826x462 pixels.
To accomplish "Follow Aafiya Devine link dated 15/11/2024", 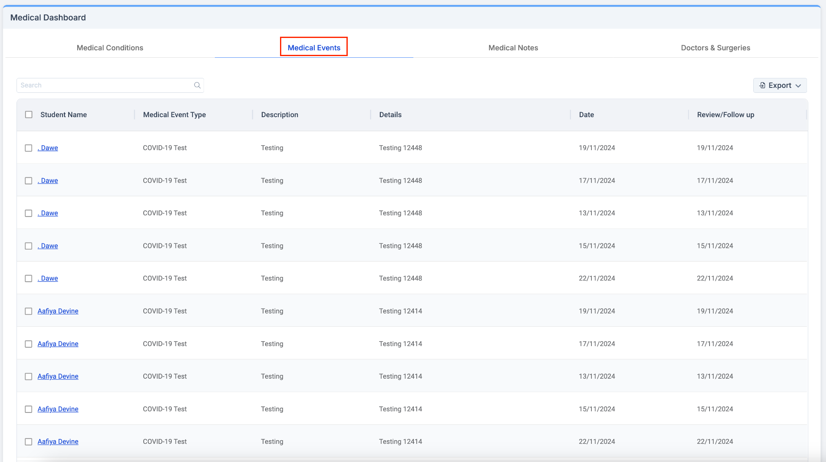I will [58, 409].
